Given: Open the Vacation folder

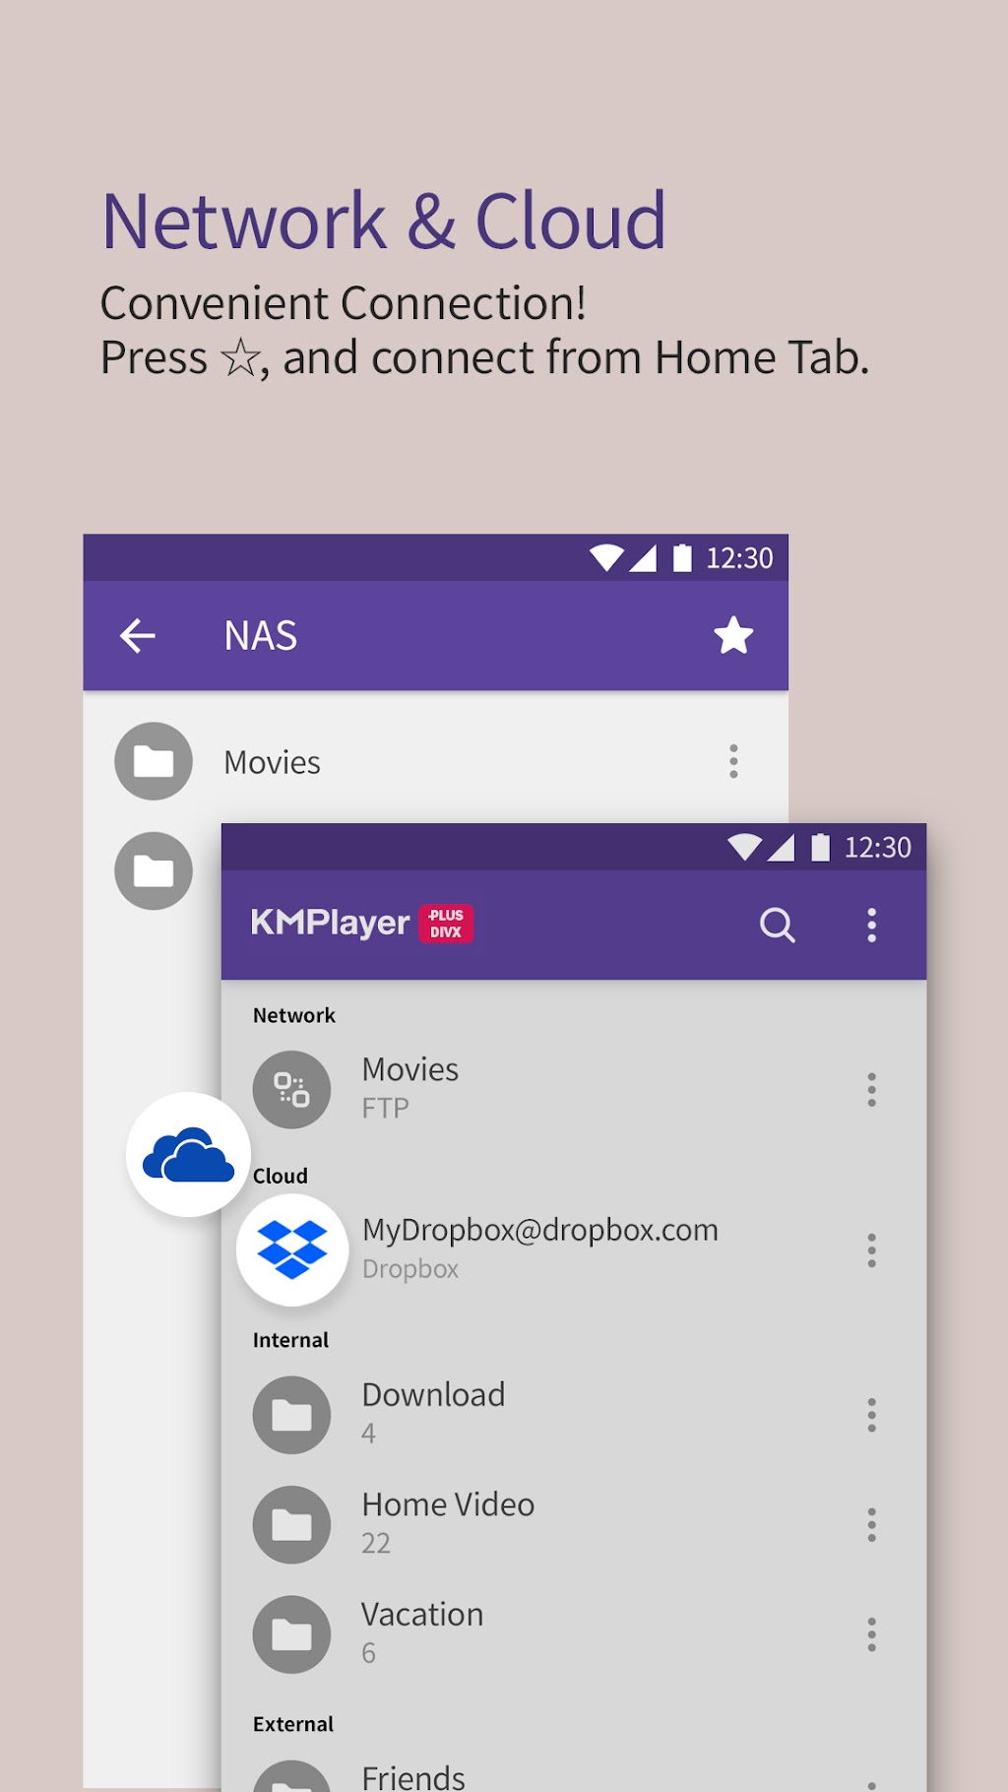Looking at the screenshot, I should click(422, 1616).
